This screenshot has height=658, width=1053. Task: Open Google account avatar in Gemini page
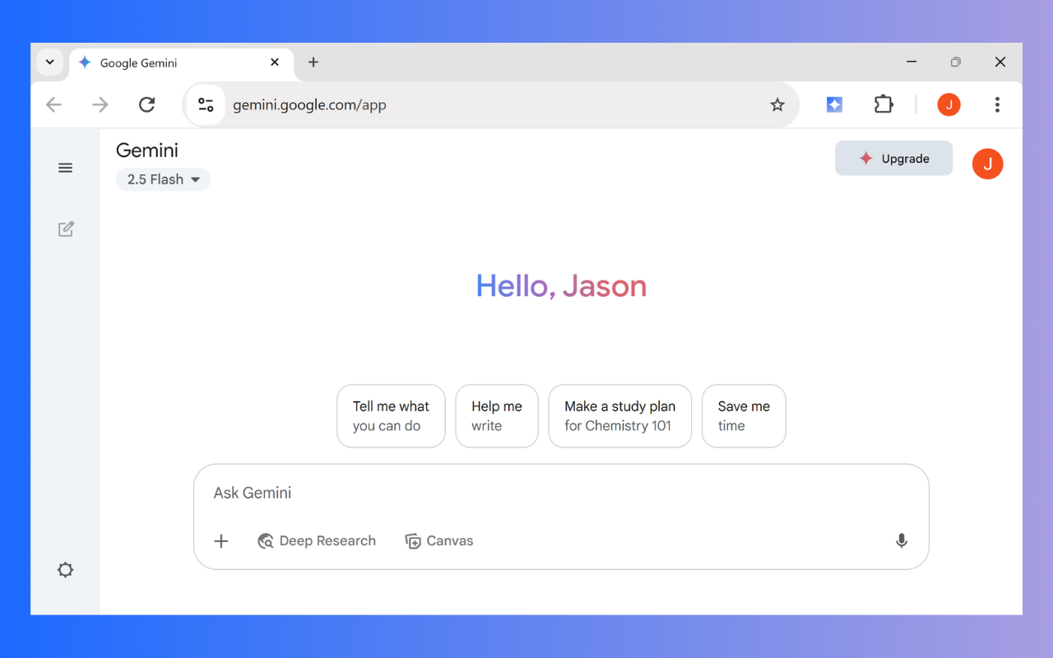[987, 164]
